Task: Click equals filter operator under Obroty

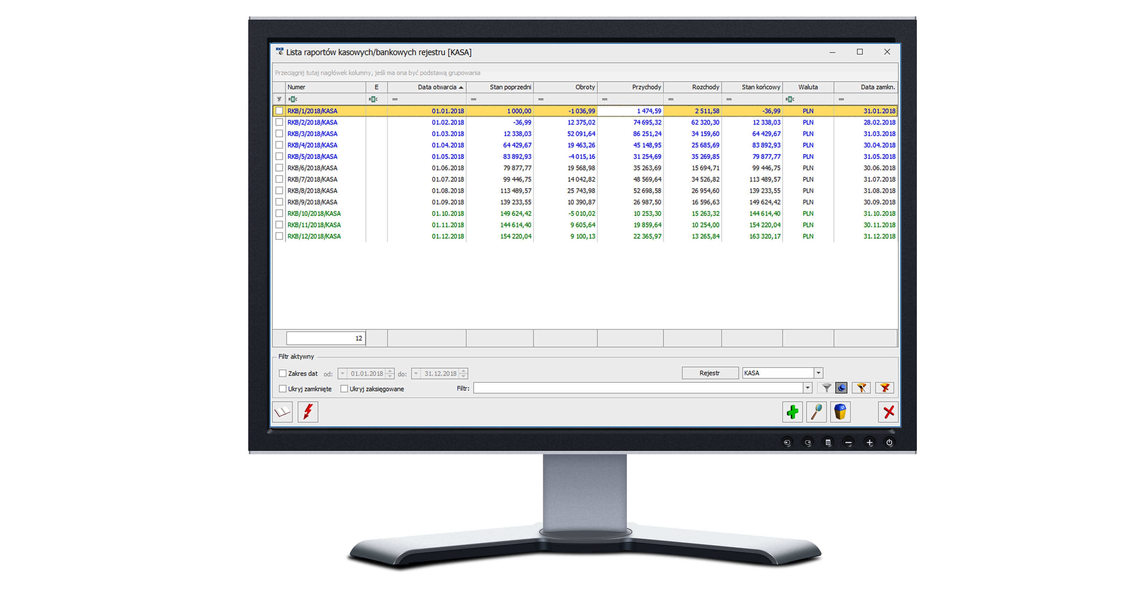Action: (540, 99)
